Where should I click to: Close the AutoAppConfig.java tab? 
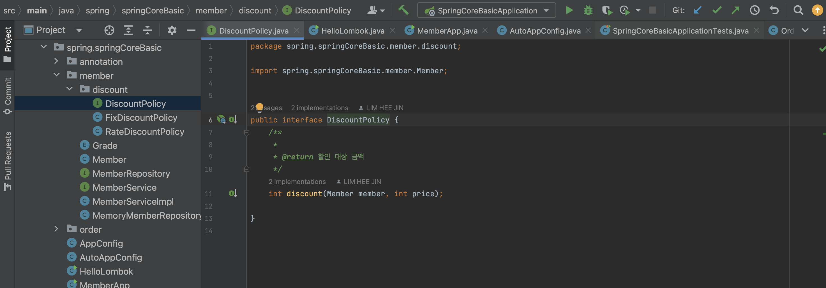[x=589, y=30]
